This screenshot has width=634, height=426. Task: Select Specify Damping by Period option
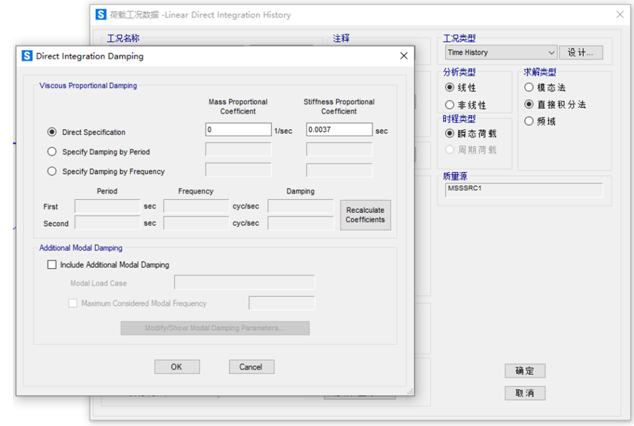(52, 151)
